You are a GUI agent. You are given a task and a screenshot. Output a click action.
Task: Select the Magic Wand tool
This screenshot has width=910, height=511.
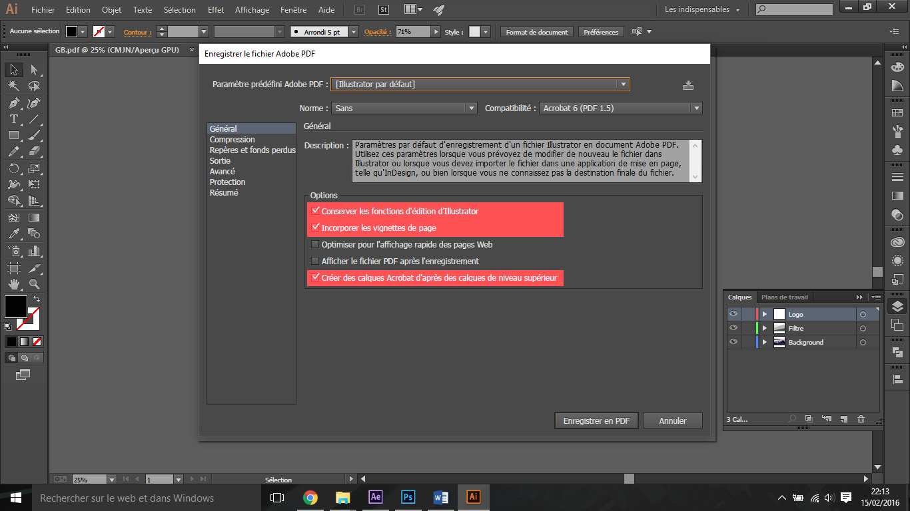(x=13, y=86)
